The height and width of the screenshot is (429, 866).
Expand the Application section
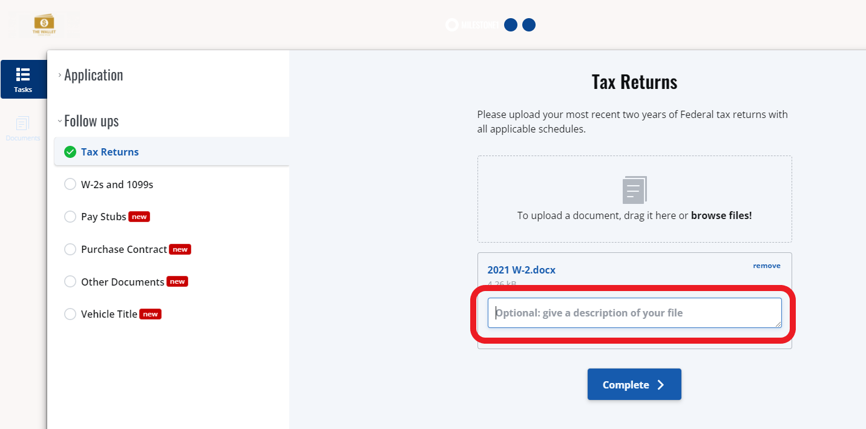tap(91, 75)
